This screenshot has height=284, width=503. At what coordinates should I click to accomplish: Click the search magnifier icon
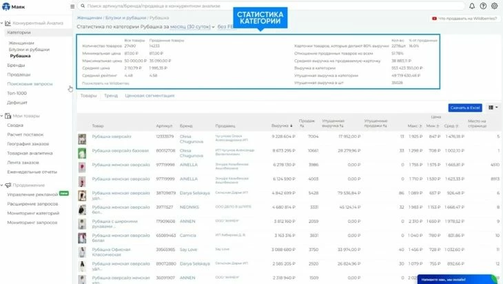(83, 6)
